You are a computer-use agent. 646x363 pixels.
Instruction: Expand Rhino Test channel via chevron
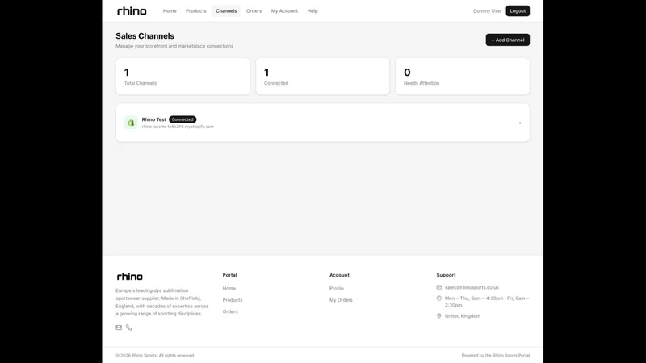[520, 123]
